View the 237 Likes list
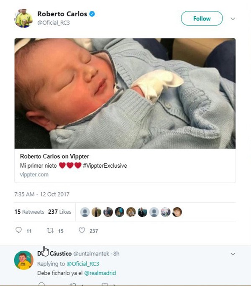The height and width of the screenshot is (286, 251). 59,212
